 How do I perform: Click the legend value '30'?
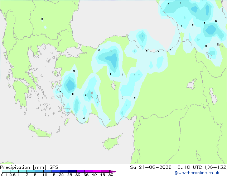[78, 175]
